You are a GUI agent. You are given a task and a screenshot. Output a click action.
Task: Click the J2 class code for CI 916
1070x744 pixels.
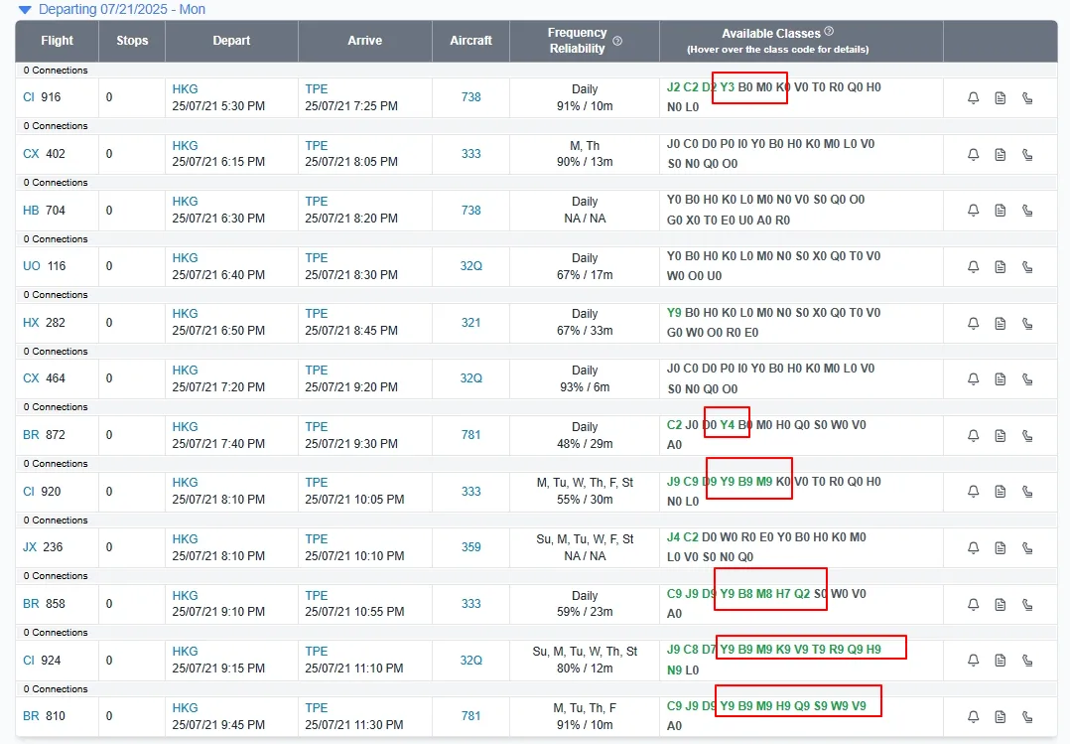(674, 86)
